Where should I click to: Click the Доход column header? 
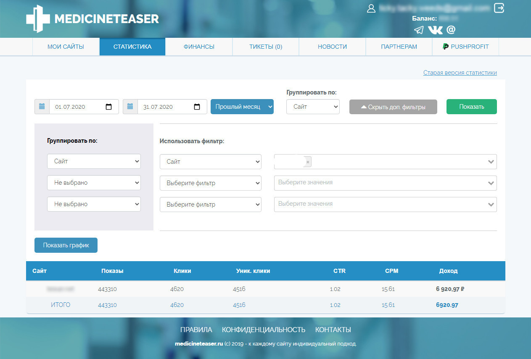pyautogui.click(x=448, y=271)
